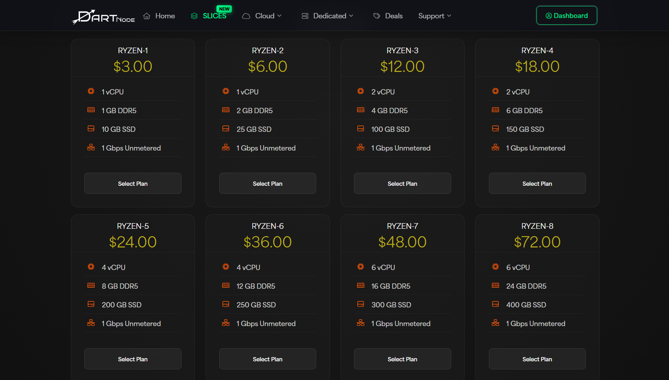Click the RAM icon in RYZEN-6 card
669x380 pixels.
tap(226, 286)
